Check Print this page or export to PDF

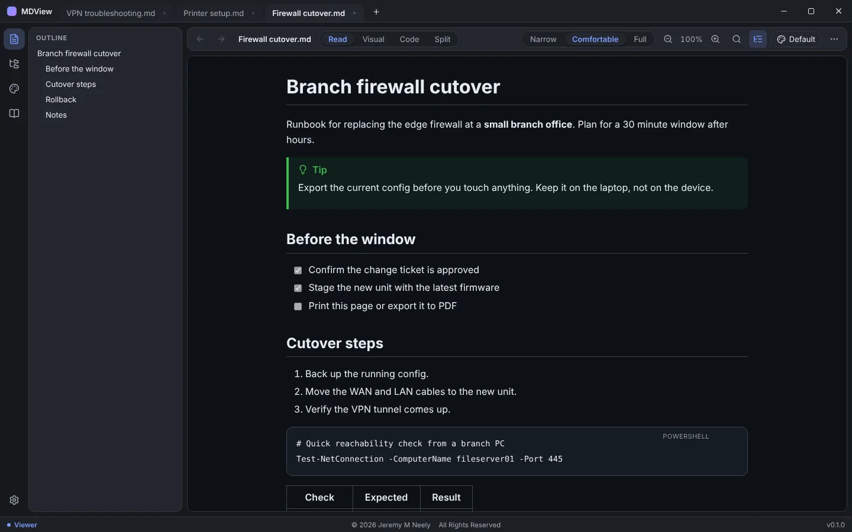(298, 306)
